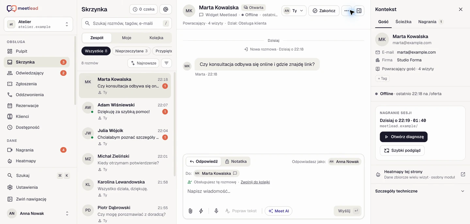Open Odwiedzający visitors page
The height and width of the screenshot is (224, 470).
(x=37, y=73)
